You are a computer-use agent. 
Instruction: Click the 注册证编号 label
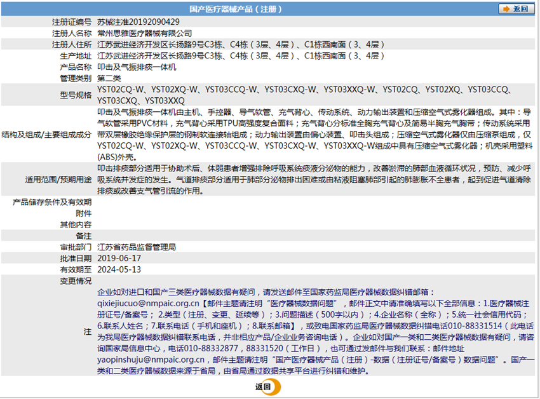[x=72, y=22]
